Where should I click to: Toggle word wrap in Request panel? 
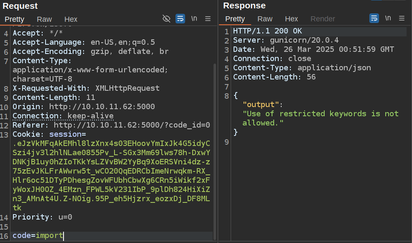pos(180,18)
